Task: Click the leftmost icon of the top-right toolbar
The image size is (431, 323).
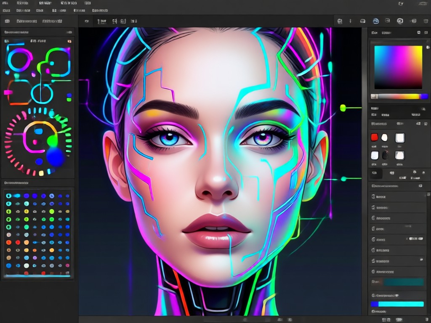Action: pyautogui.click(x=340, y=21)
